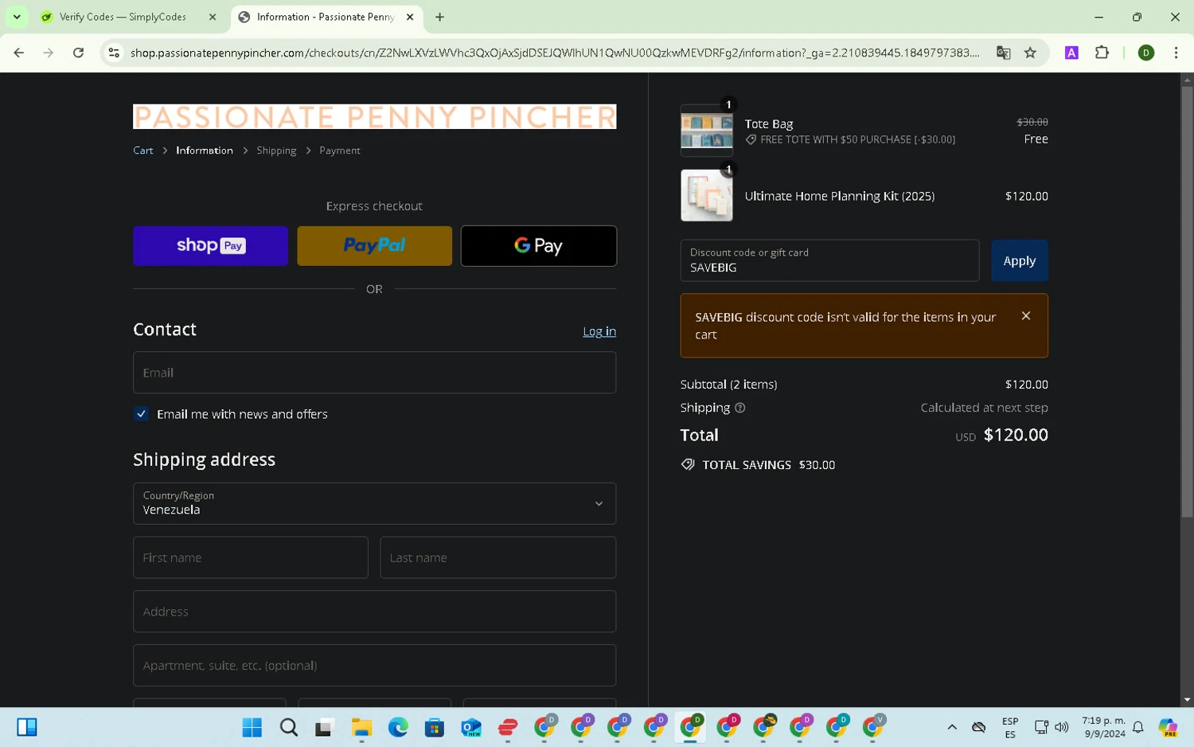Click the TOTAL SAVINGS $30.00 text
The height and width of the screenshot is (747, 1194).
tap(768, 465)
